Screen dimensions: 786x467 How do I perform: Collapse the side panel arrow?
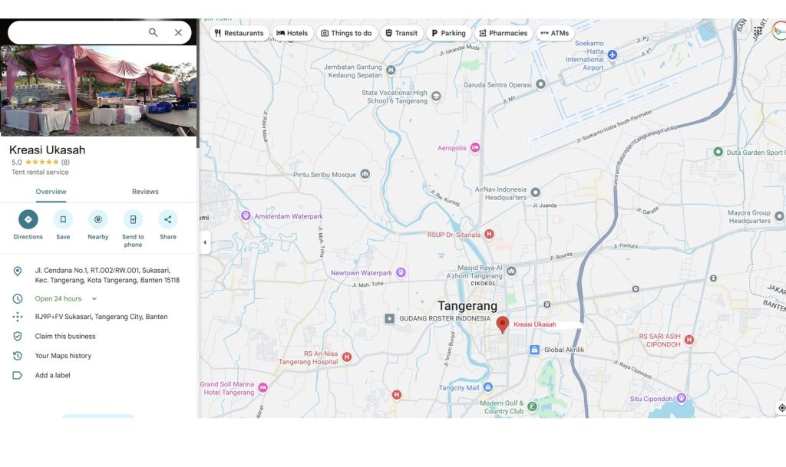(205, 243)
